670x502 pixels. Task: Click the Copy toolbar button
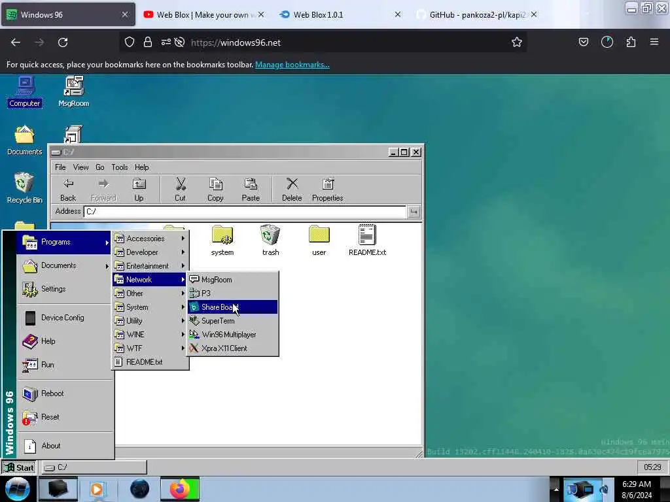coord(215,190)
